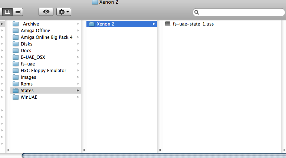Select the fs-uae folder icon
Viewport: 286px width, 158px height.
tap(16, 64)
